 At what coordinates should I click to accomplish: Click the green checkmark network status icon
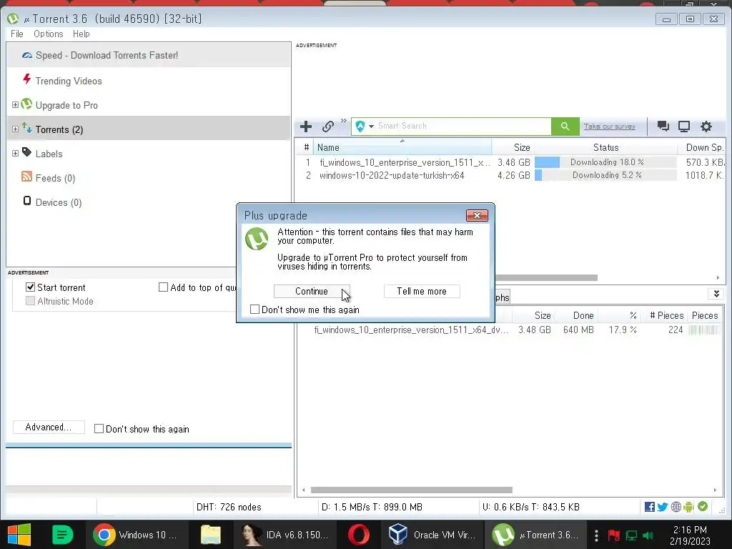coord(703,507)
